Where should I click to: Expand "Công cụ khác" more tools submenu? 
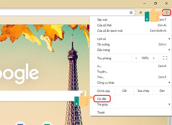coord(130,83)
